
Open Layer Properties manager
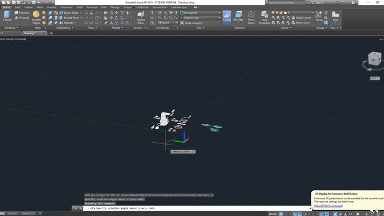264,17
